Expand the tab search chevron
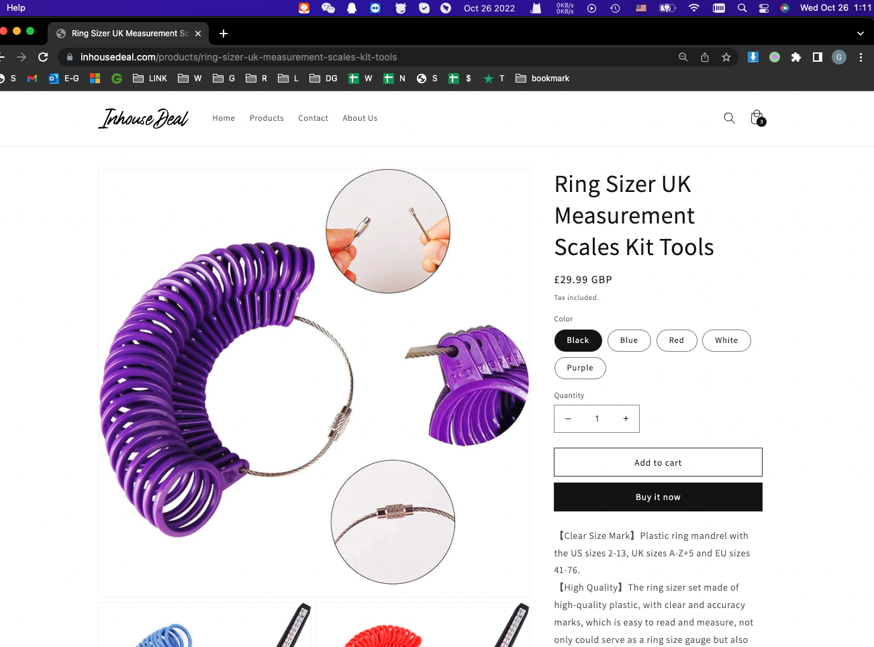Image resolution: width=874 pixels, height=647 pixels. [x=861, y=34]
